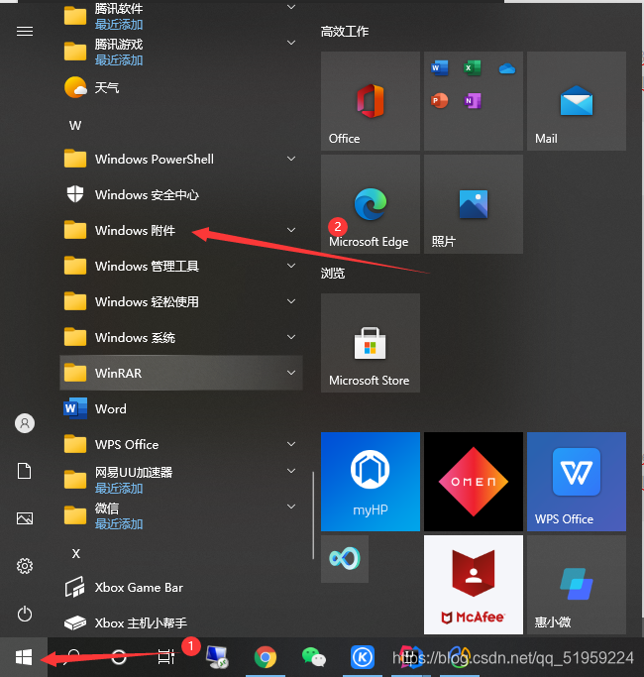Screen dimensions: 644x677
Task: Open the McAfee tile
Action: [x=474, y=585]
